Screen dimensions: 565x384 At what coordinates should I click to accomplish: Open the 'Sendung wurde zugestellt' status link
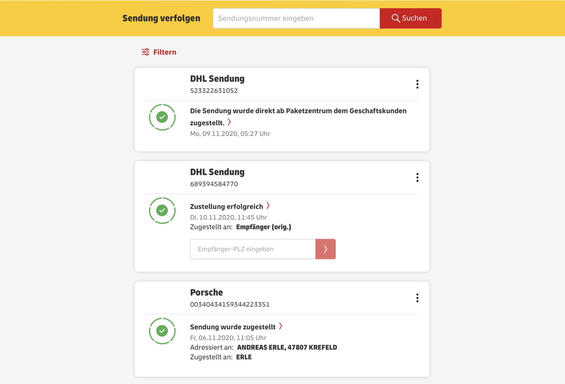pyautogui.click(x=233, y=327)
